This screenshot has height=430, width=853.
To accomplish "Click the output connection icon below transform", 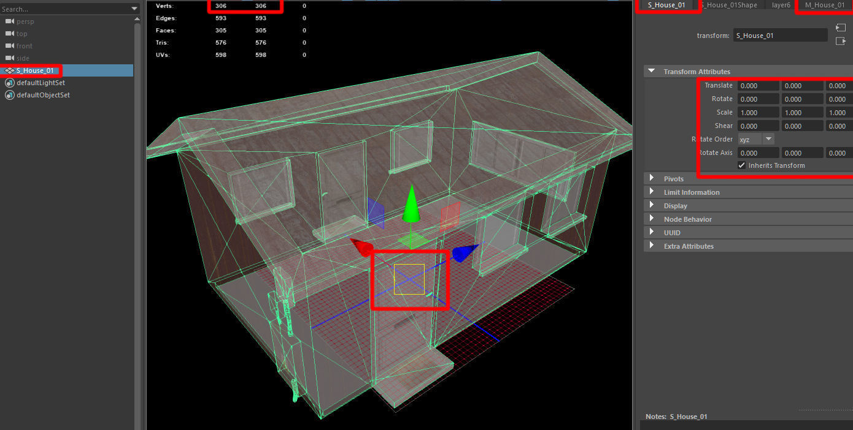I will (x=841, y=41).
